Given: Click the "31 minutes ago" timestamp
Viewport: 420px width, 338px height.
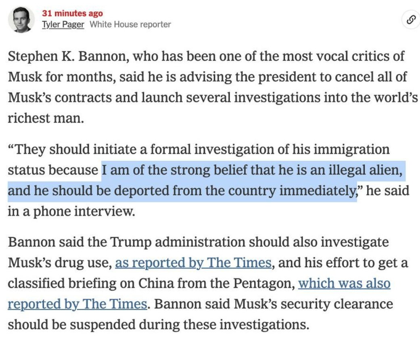Looking at the screenshot, I should click(x=72, y=13).
